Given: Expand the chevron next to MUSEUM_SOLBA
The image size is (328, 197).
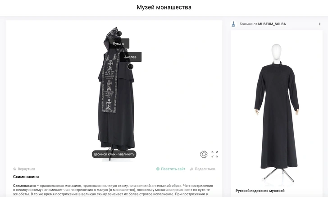Looking at the screenshot, I should coord(319,24).
